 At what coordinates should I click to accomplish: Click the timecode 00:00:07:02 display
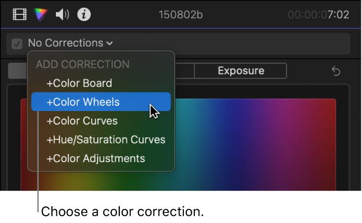[319, 15]
